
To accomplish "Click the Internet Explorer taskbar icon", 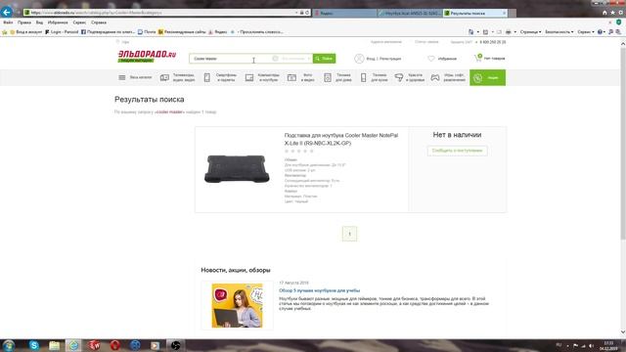I will coord(73,345).
